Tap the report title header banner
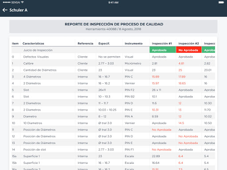The width and height of the screenshot is (227, 170). (x=113, y=27)
